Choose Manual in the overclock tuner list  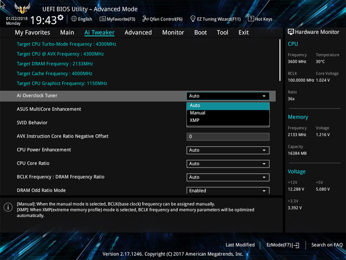tap(228, 113)
